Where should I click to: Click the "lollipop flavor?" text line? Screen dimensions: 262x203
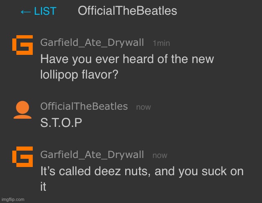80,75
